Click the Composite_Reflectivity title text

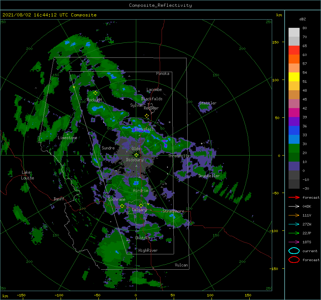click(160, 5)
